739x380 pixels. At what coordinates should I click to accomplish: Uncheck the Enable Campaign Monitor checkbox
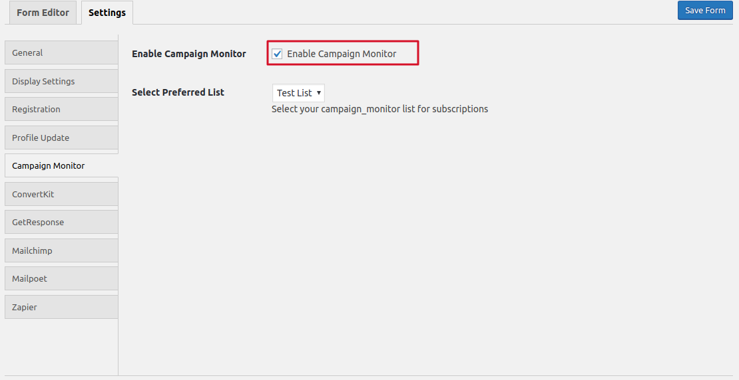tap(277, 54)
